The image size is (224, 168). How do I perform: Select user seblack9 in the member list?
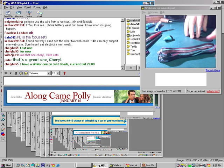pyautogui.click(x=133, y=39)
